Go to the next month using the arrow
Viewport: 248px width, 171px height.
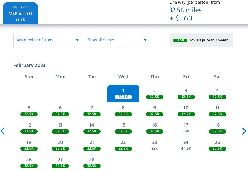(244, 131)
